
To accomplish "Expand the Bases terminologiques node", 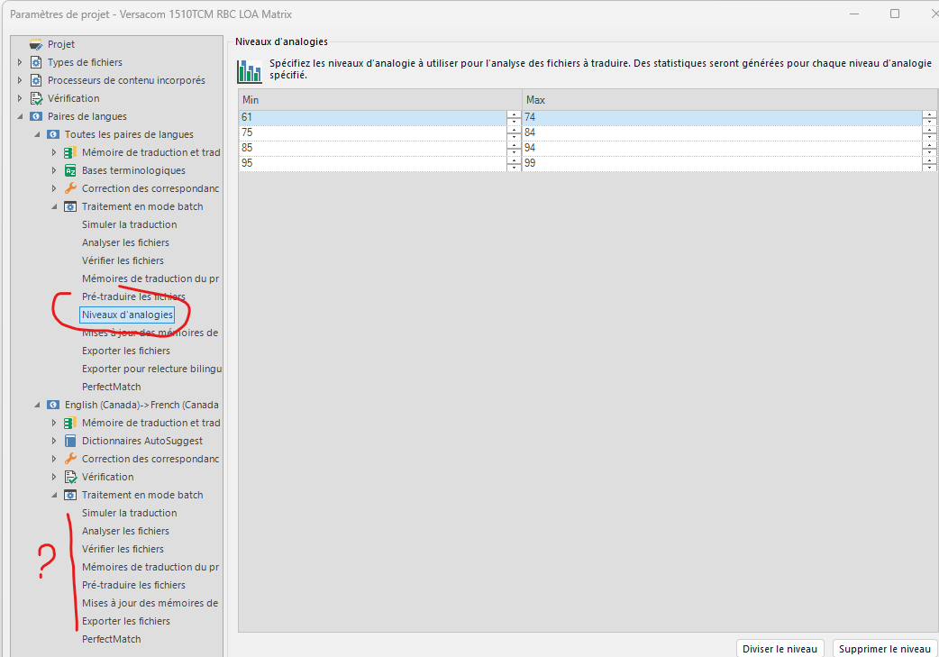I will coord(54,170).
